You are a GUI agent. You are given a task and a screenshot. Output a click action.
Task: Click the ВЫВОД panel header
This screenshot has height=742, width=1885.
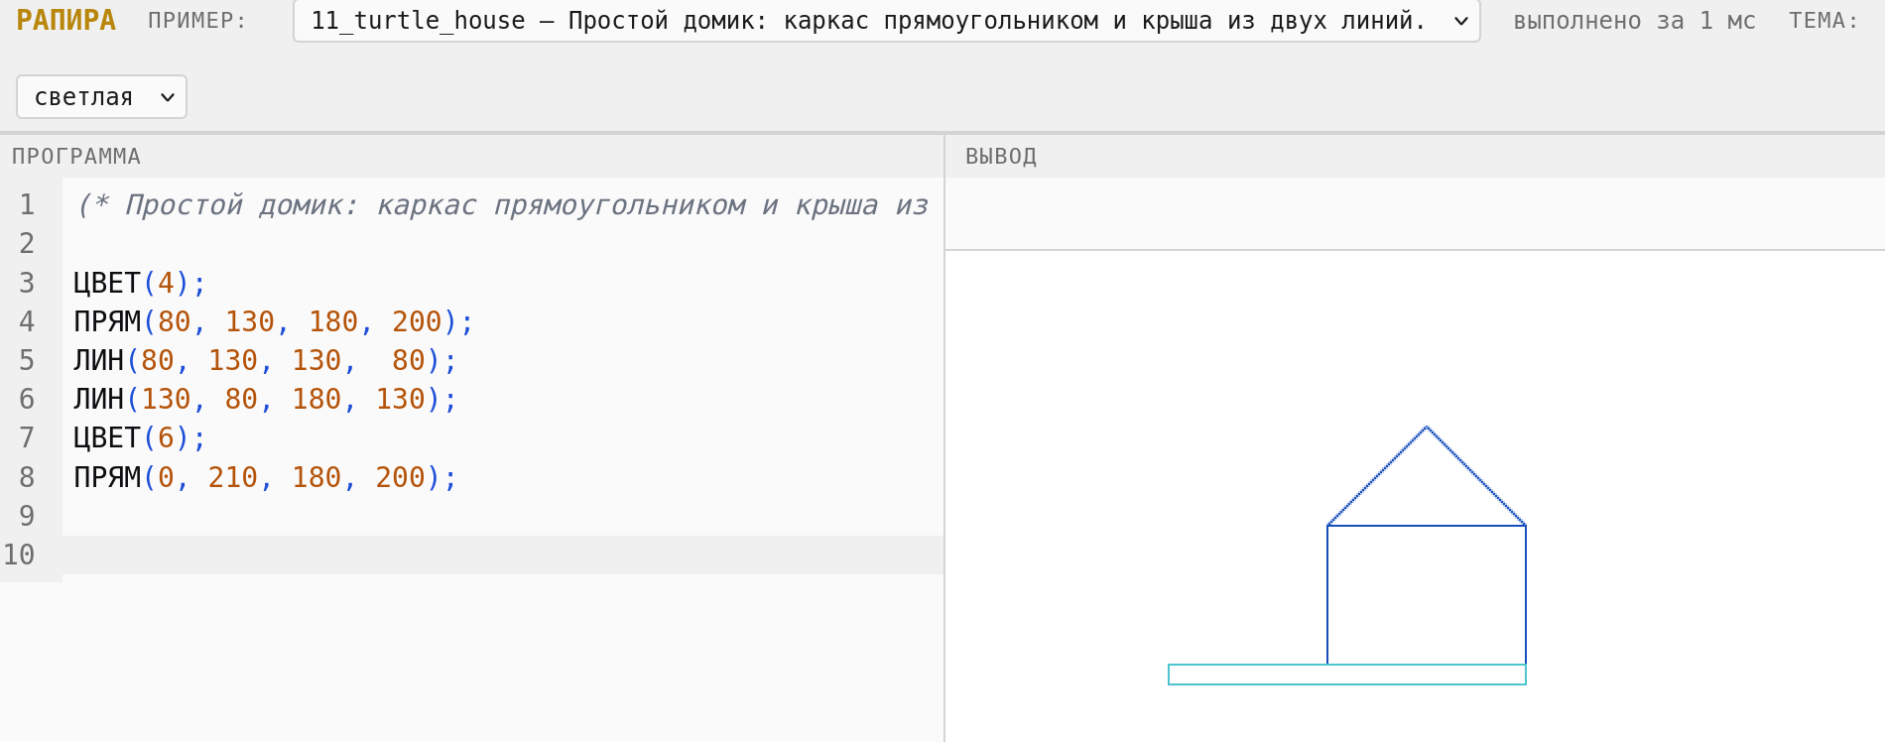1001,157
